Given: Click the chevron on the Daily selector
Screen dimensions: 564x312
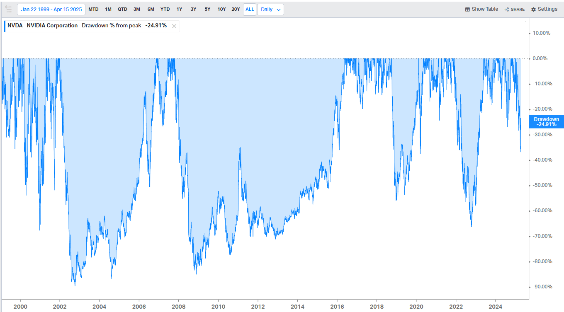Looking at the screenshot, I should pyautogui.click(x=278, y=10).
